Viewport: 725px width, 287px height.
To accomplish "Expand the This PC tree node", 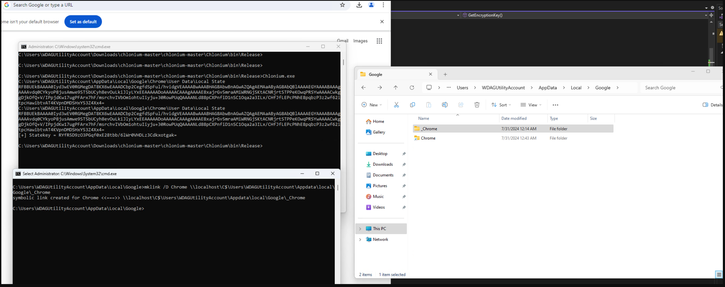I will click(x=360, y=229).
